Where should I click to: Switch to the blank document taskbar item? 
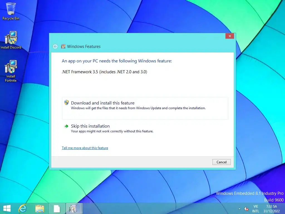pos(57,208)
